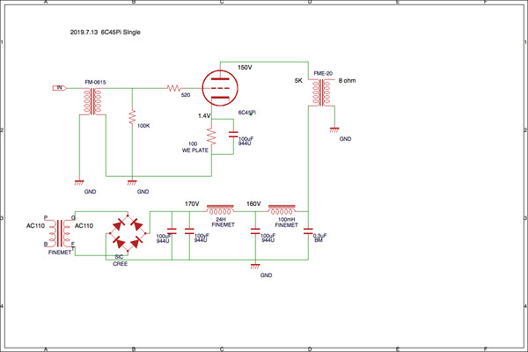
Task: Select the cathode bypass capacitor beside 1.4V
Action: coord(233,135)
